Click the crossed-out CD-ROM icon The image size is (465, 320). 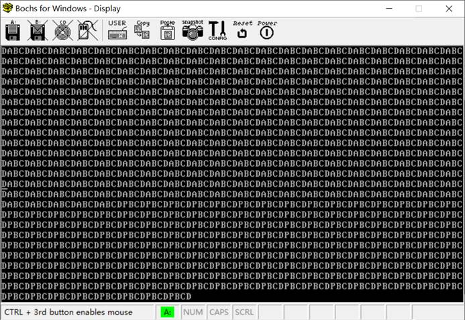(x=62, y=30)
